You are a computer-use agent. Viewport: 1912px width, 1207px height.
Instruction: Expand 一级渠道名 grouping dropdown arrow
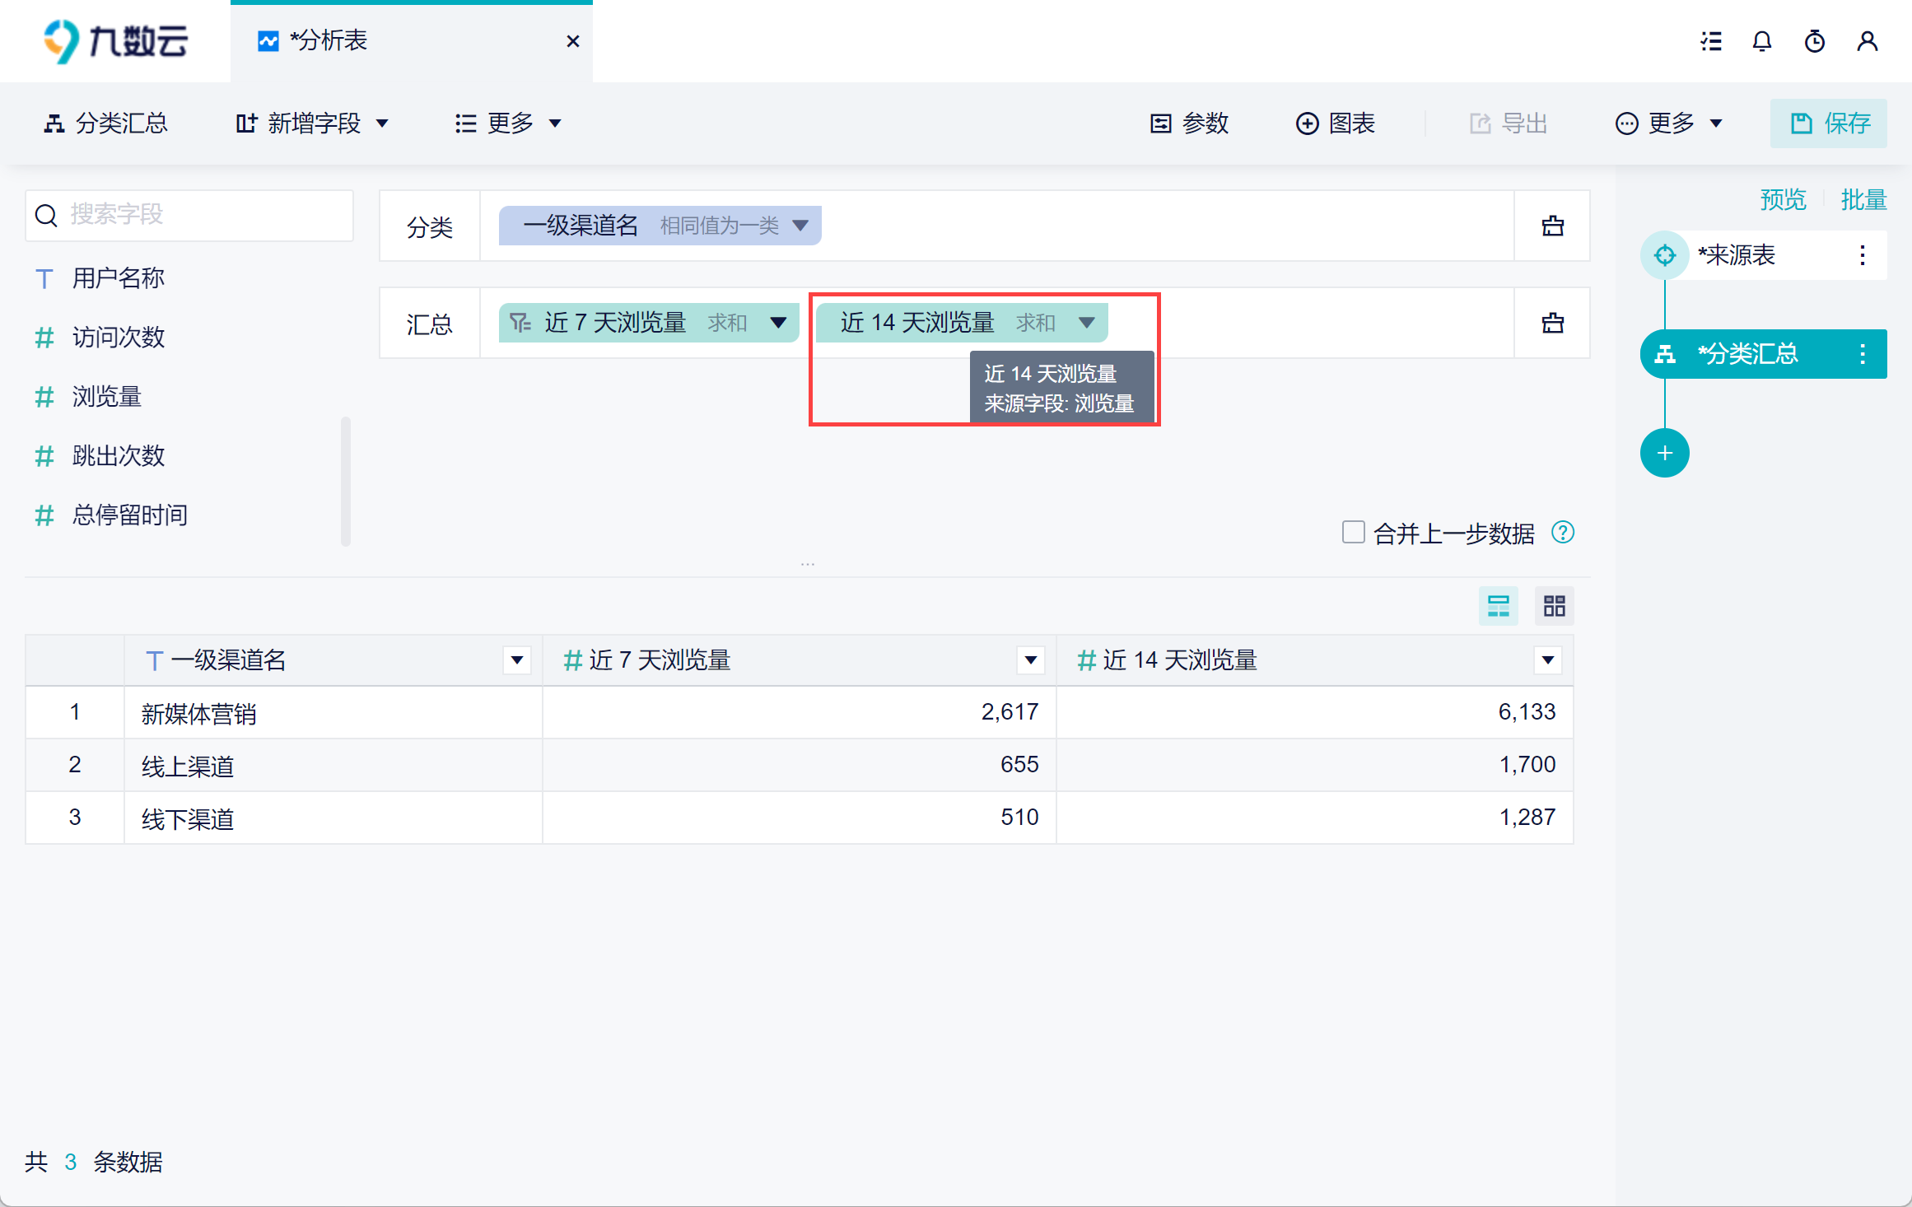[x=800, y=226]
